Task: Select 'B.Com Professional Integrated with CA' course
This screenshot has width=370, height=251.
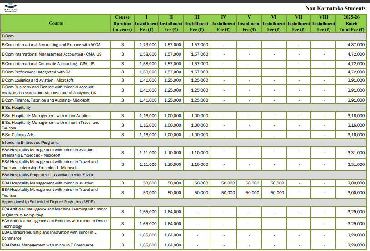Action: click(36, 72)
